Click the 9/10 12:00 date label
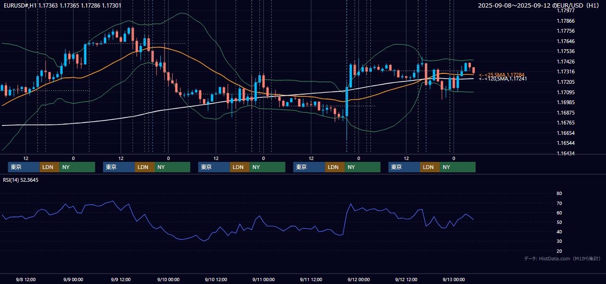The height and width of the screenshot is (284, 606). pyautogui.click(x=216, y=279)
